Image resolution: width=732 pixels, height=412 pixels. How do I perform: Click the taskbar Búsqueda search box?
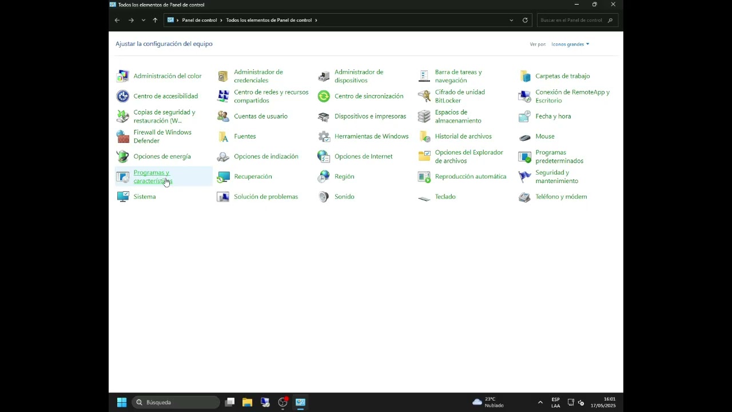[x=176, y=402]
